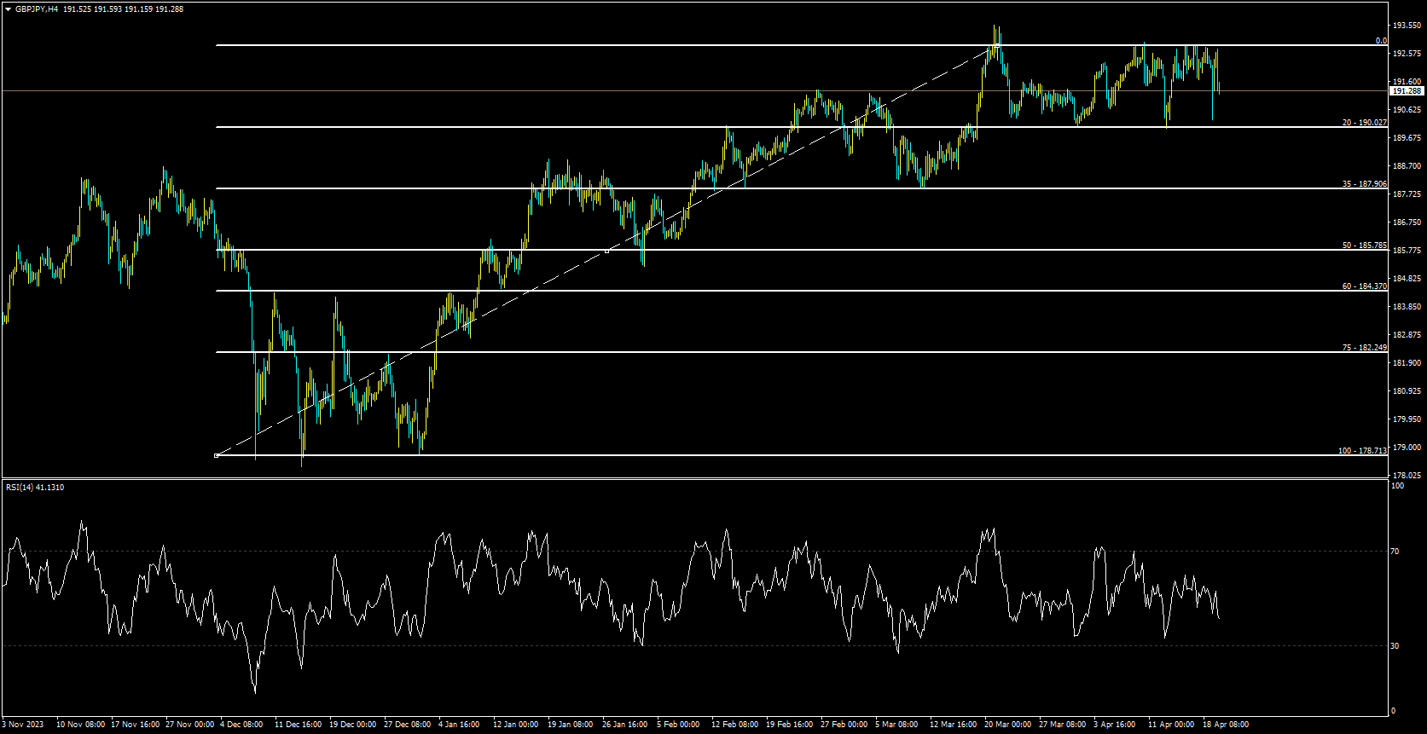Viewport: 1427px width, 734px height.
Task: Click the 181.900 price scale value
Action: 1407,363
